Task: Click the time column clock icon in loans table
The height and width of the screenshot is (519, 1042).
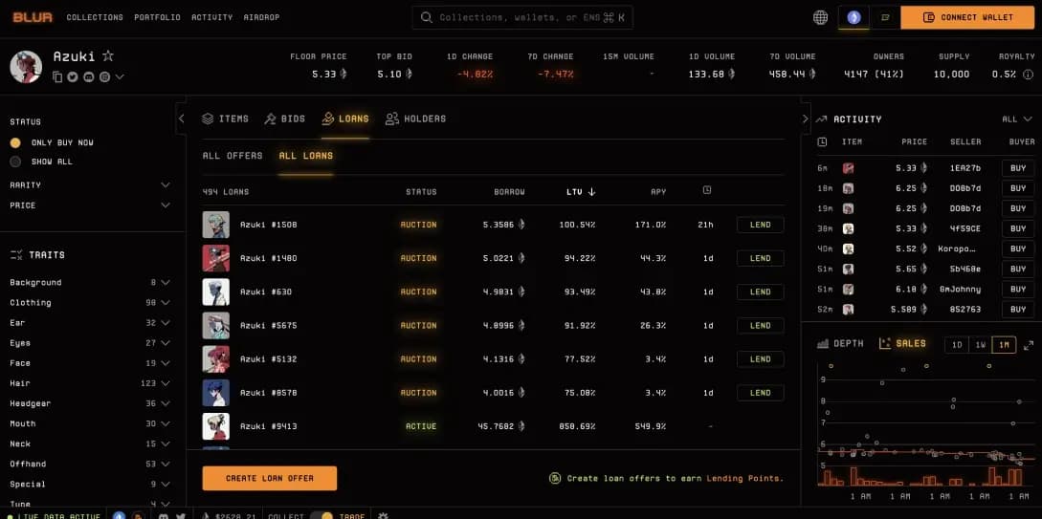Action: (x=707, y=190)
